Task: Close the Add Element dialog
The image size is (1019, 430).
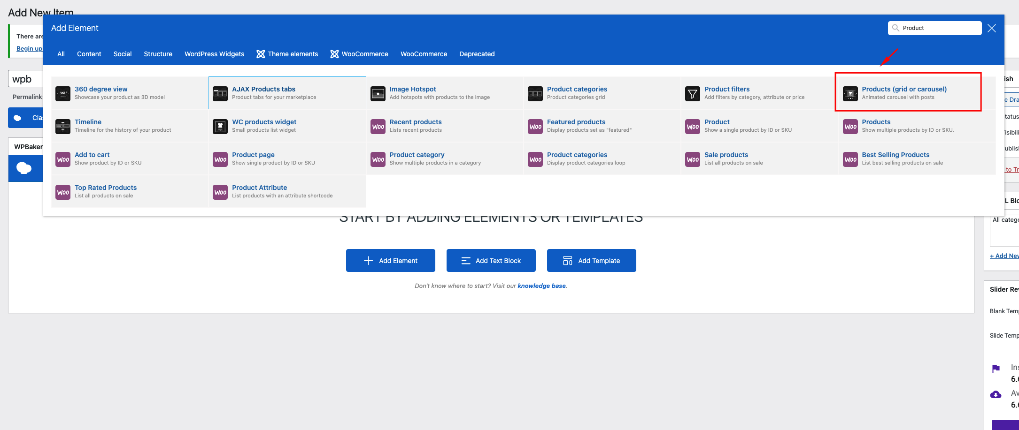Action: [x=992, y=28]
